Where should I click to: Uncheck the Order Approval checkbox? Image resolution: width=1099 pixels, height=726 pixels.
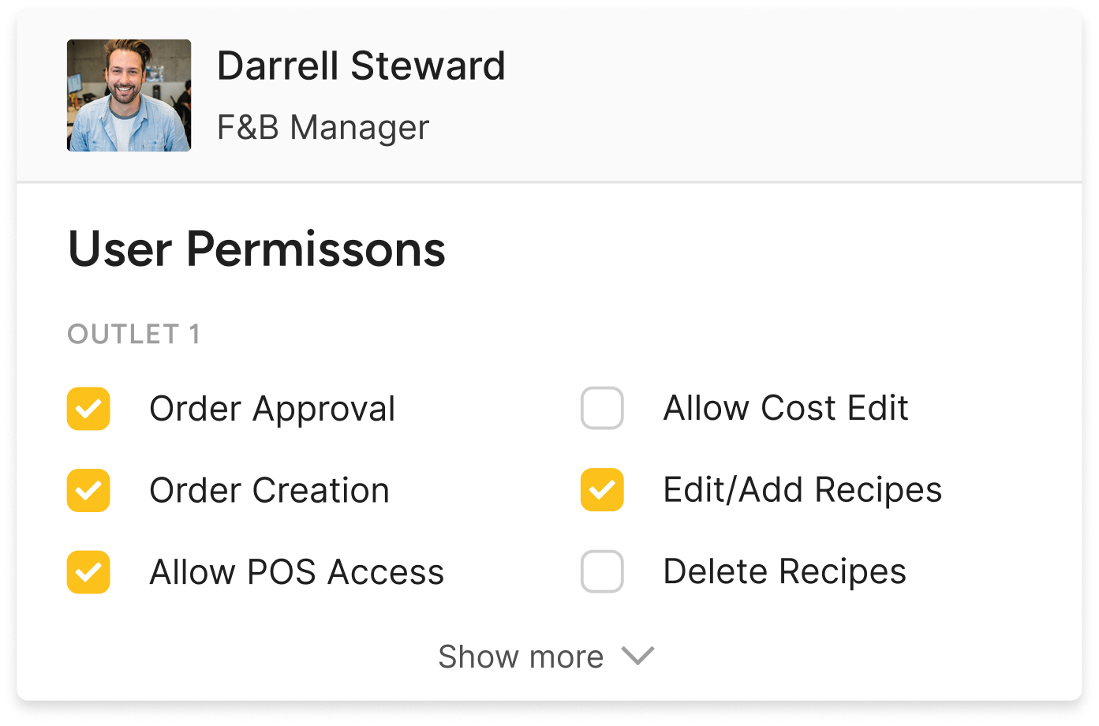(88, 409)
